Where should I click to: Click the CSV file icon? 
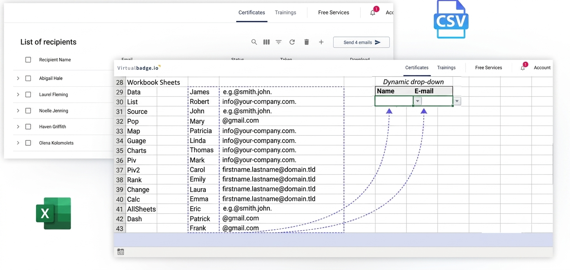[x=451, y=19]
